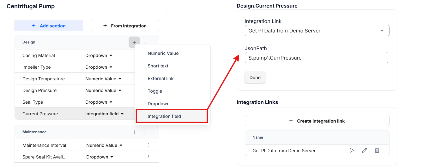Open the Design section three-dot menu
Viewport: 429px width, 167px height.
click(146, 42)
